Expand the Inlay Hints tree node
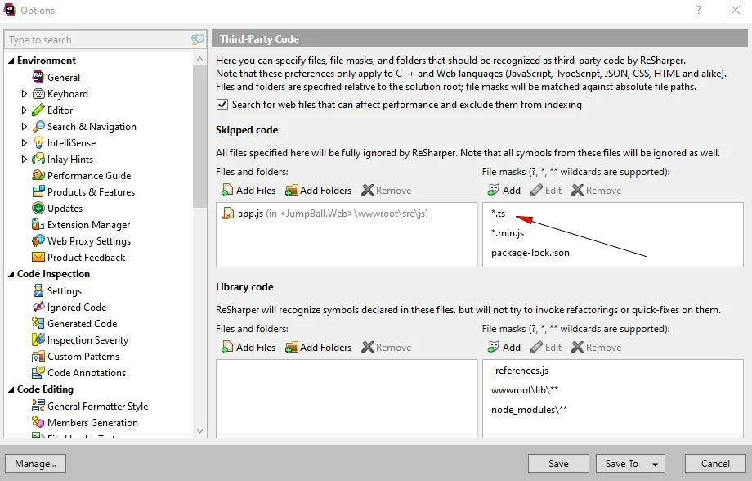 click(x=24, y=159)
